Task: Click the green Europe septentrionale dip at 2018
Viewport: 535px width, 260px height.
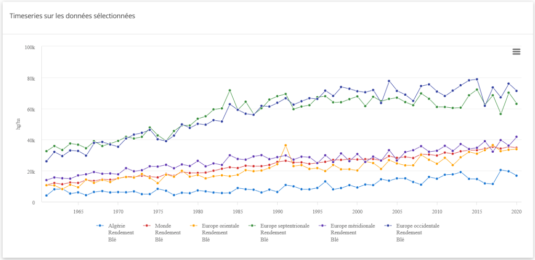Action: pyautogui.click(x=500, y=114)
